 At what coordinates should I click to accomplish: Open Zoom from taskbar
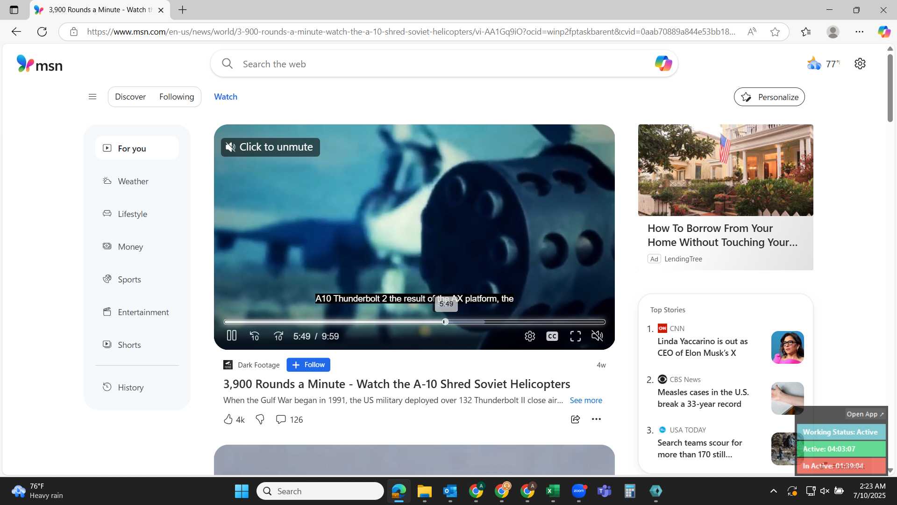(x=579, y=491)
